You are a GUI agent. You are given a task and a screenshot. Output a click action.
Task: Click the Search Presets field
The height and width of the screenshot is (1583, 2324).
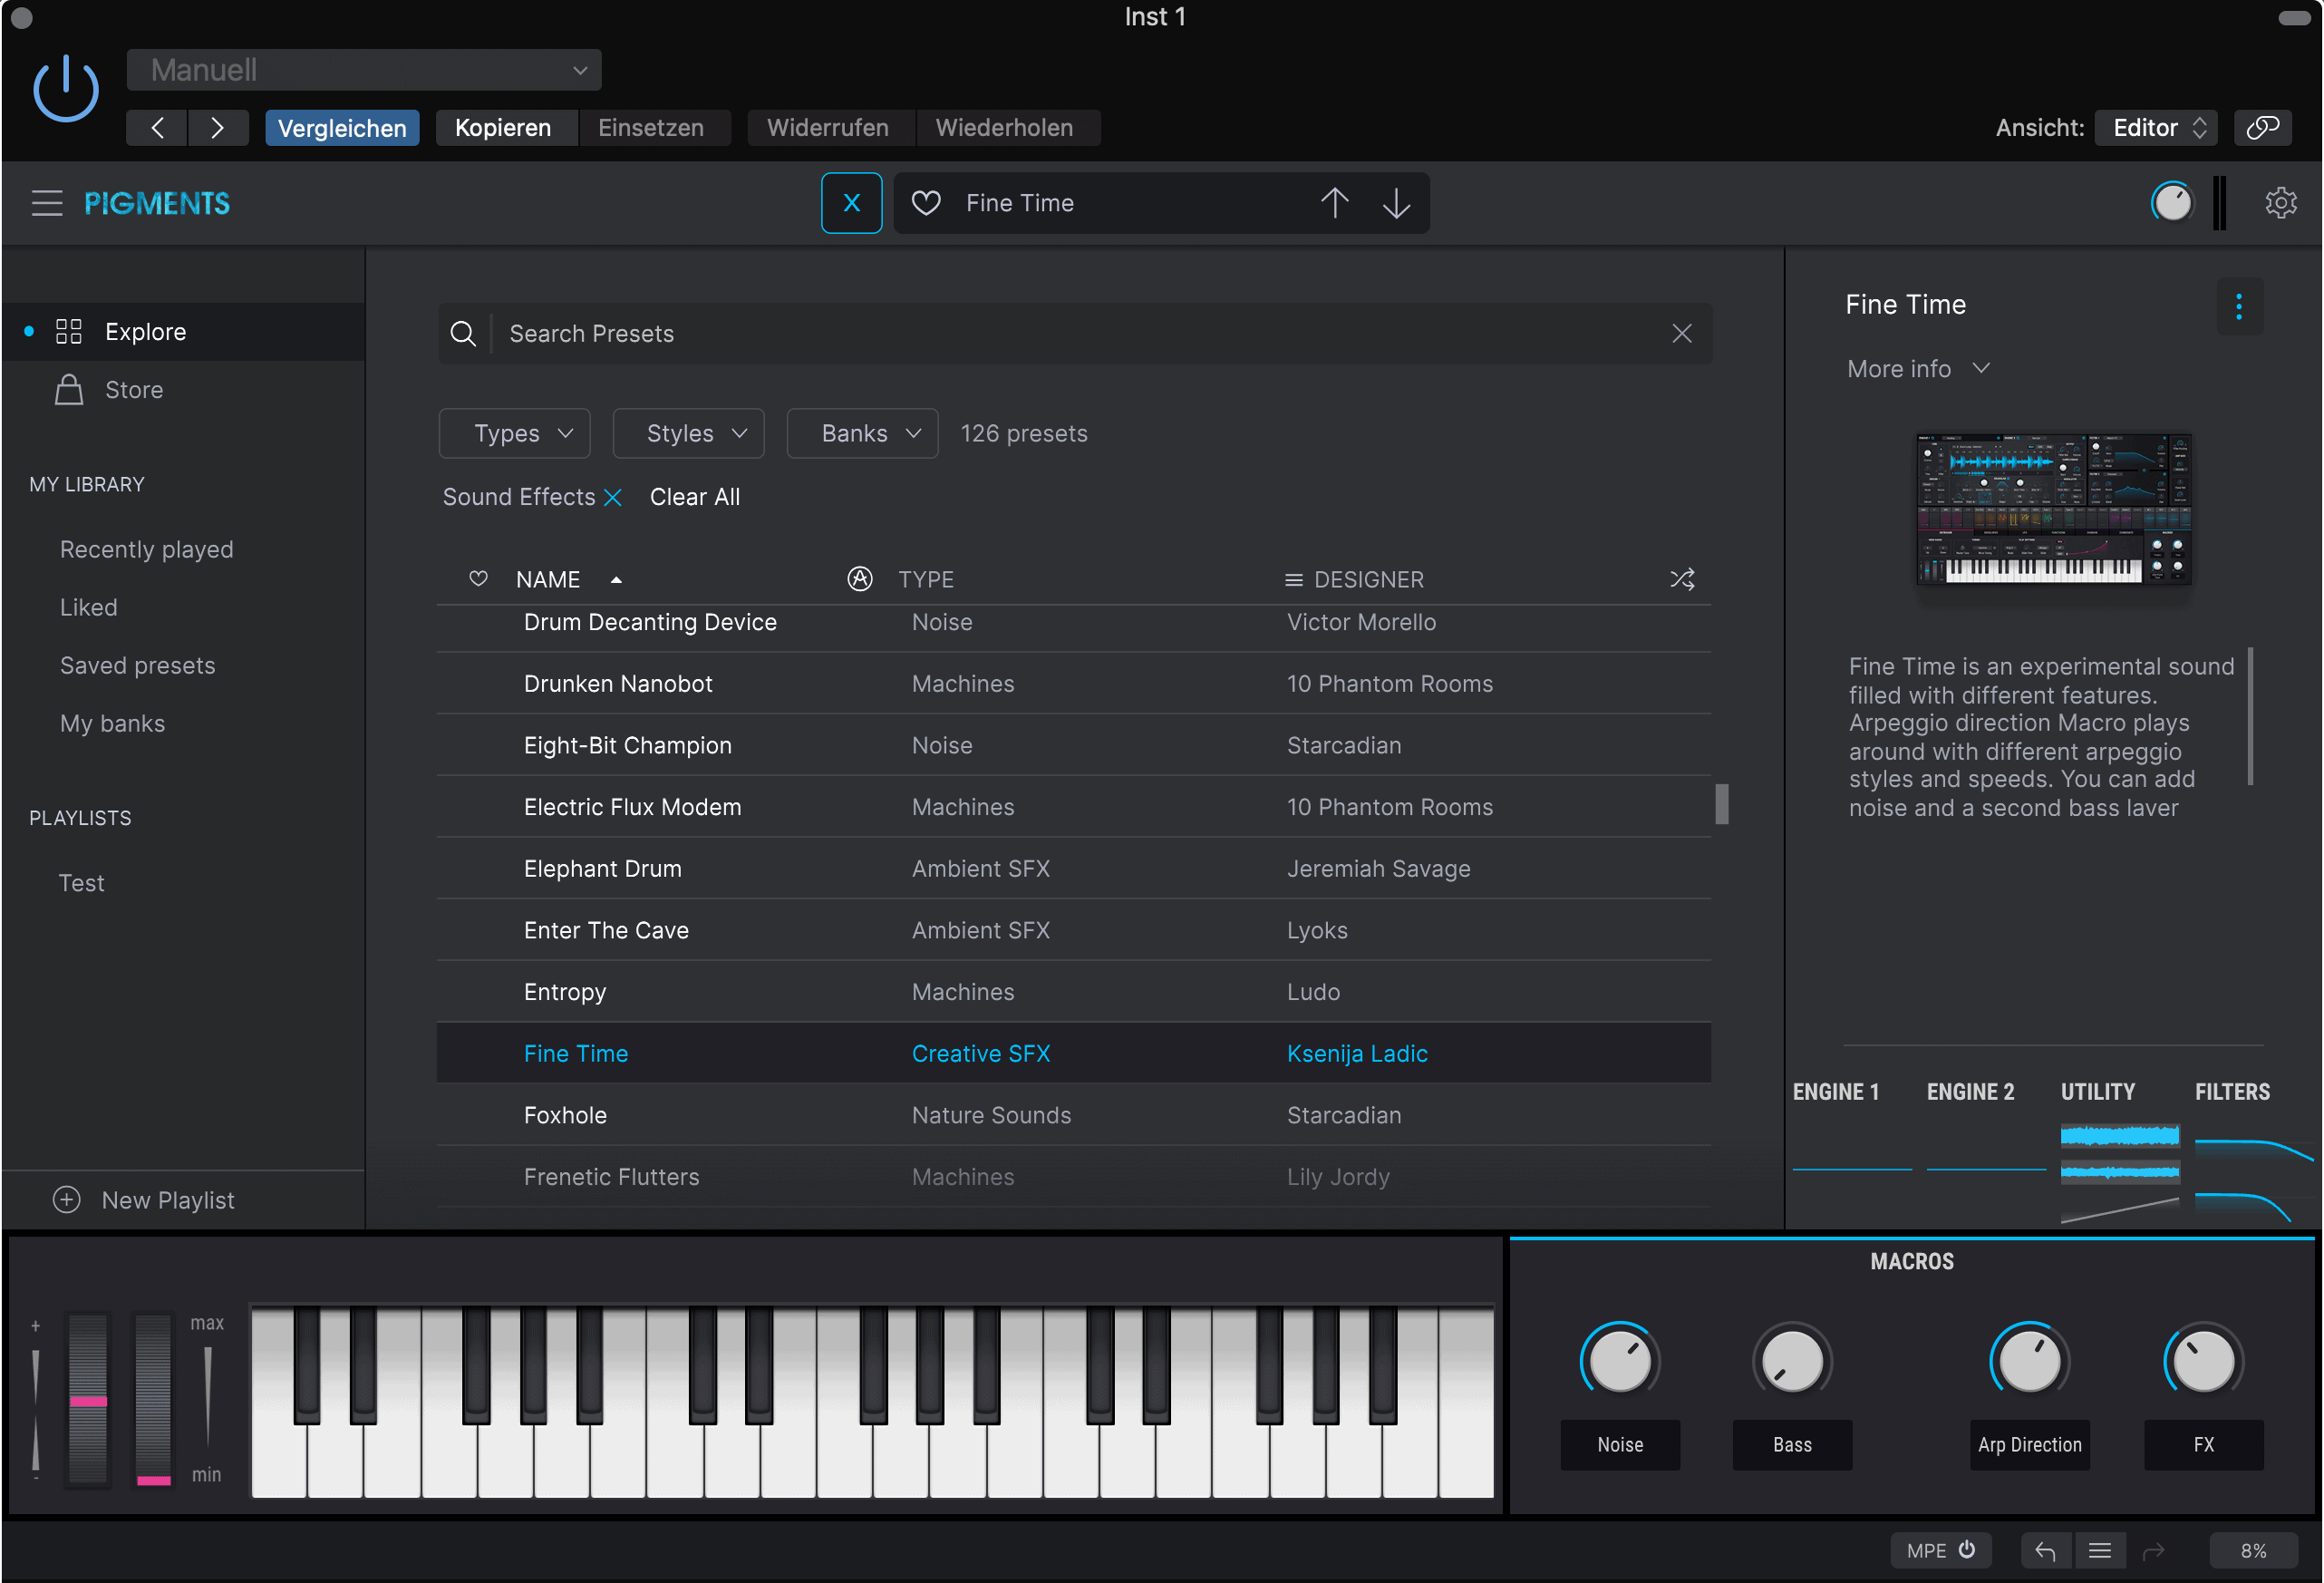[1075, 333]
